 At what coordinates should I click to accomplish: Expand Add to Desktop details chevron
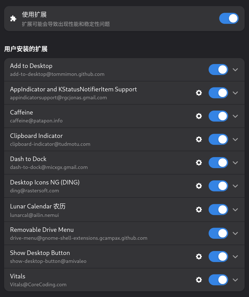click(235, 70)
